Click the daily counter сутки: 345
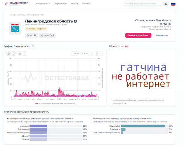 pyautogui.click(x=47, y=35)
